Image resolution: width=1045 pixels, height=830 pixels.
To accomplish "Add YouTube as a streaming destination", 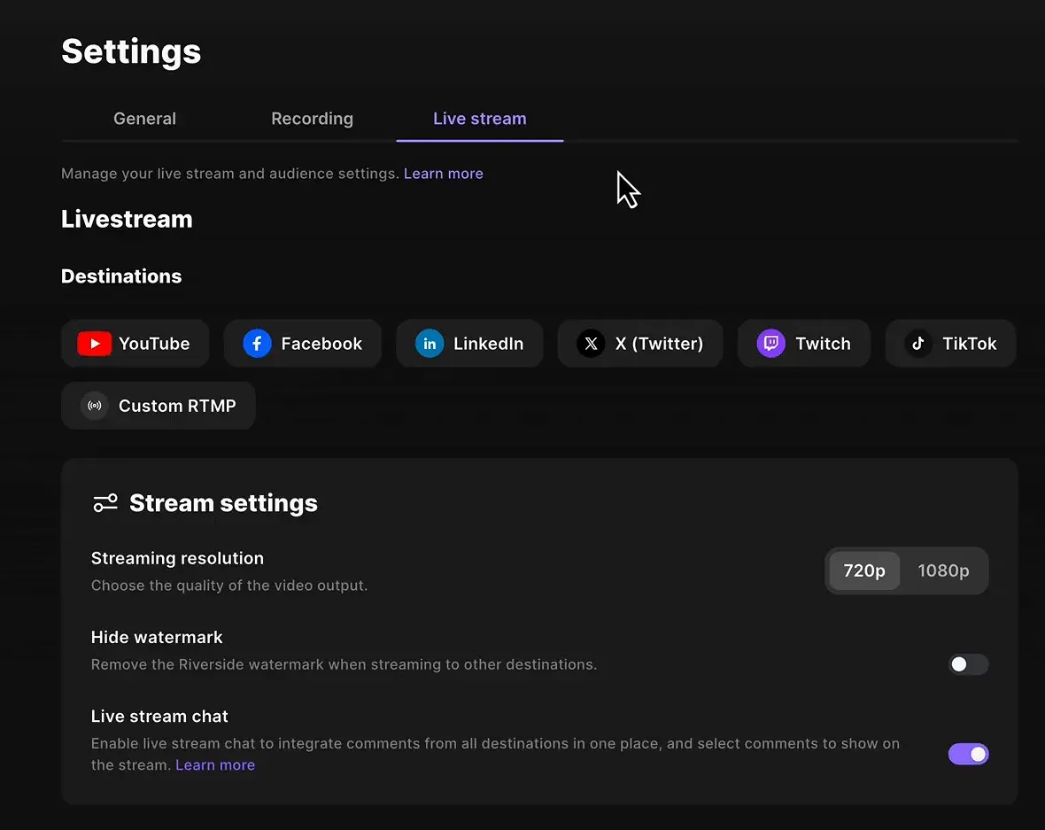I will (135, 344).
